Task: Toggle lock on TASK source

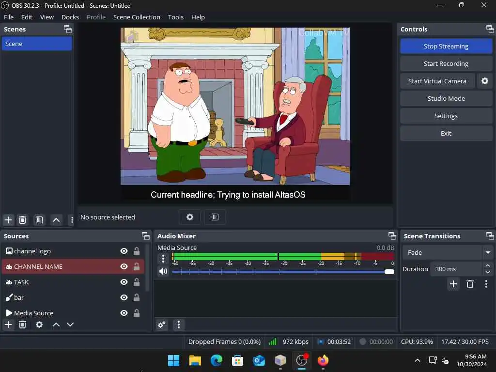Action: [137, 282]
